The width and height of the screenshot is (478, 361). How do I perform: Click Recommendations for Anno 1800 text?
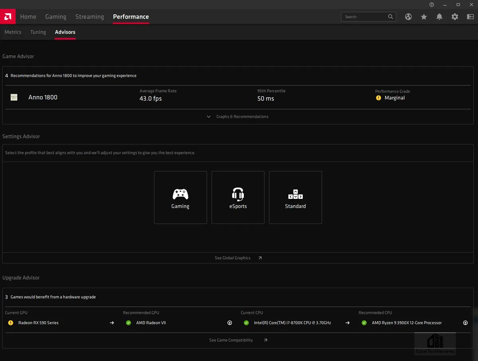pyautogui.click(x=74, y=76)
